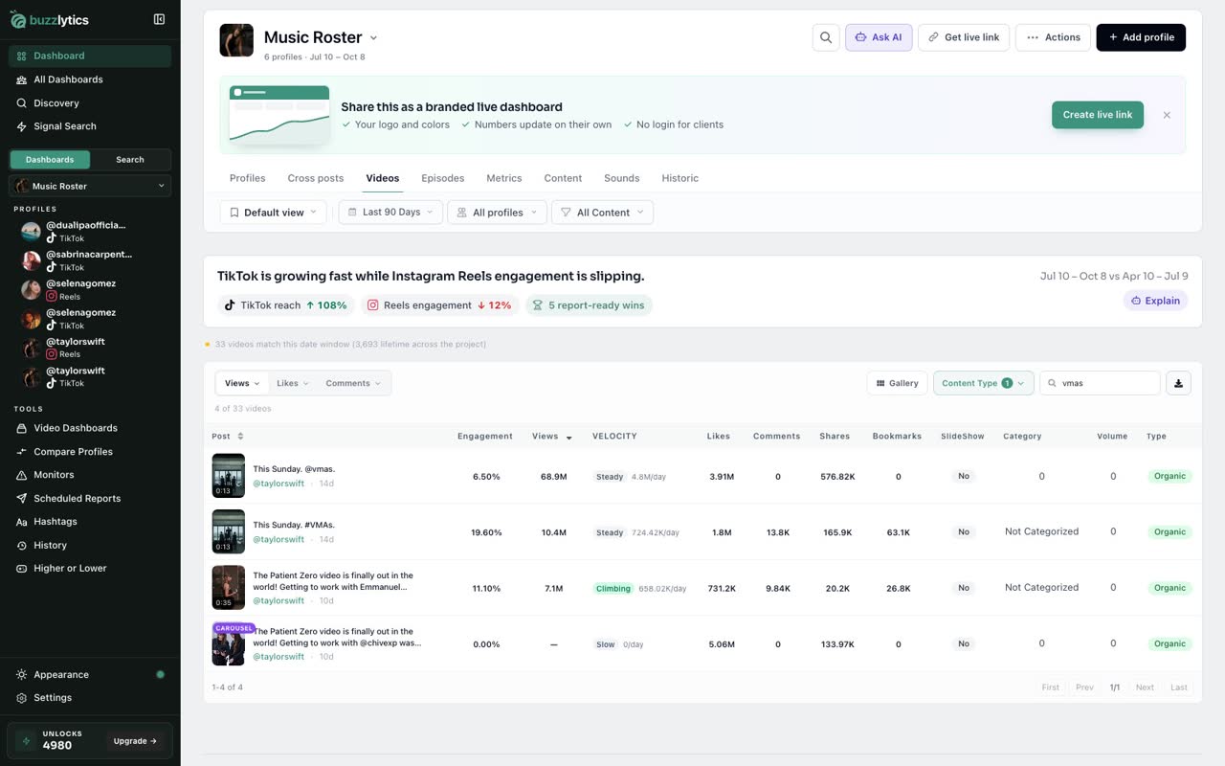Click Create live link button
Viewport: 1225px width, 766px height.
(x=1098, y=115)
